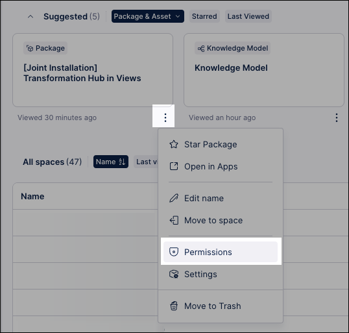Viewport: 349px width, 333px height.
Task: Click the shield icon beside Permissions
Action: point(174,252)
